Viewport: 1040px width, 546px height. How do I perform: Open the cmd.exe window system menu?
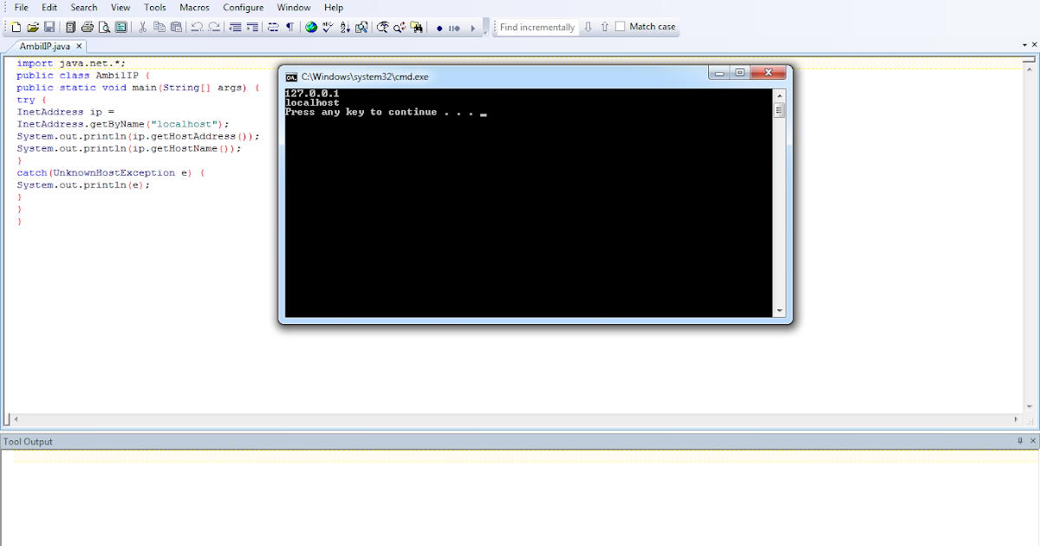[289, 76]
